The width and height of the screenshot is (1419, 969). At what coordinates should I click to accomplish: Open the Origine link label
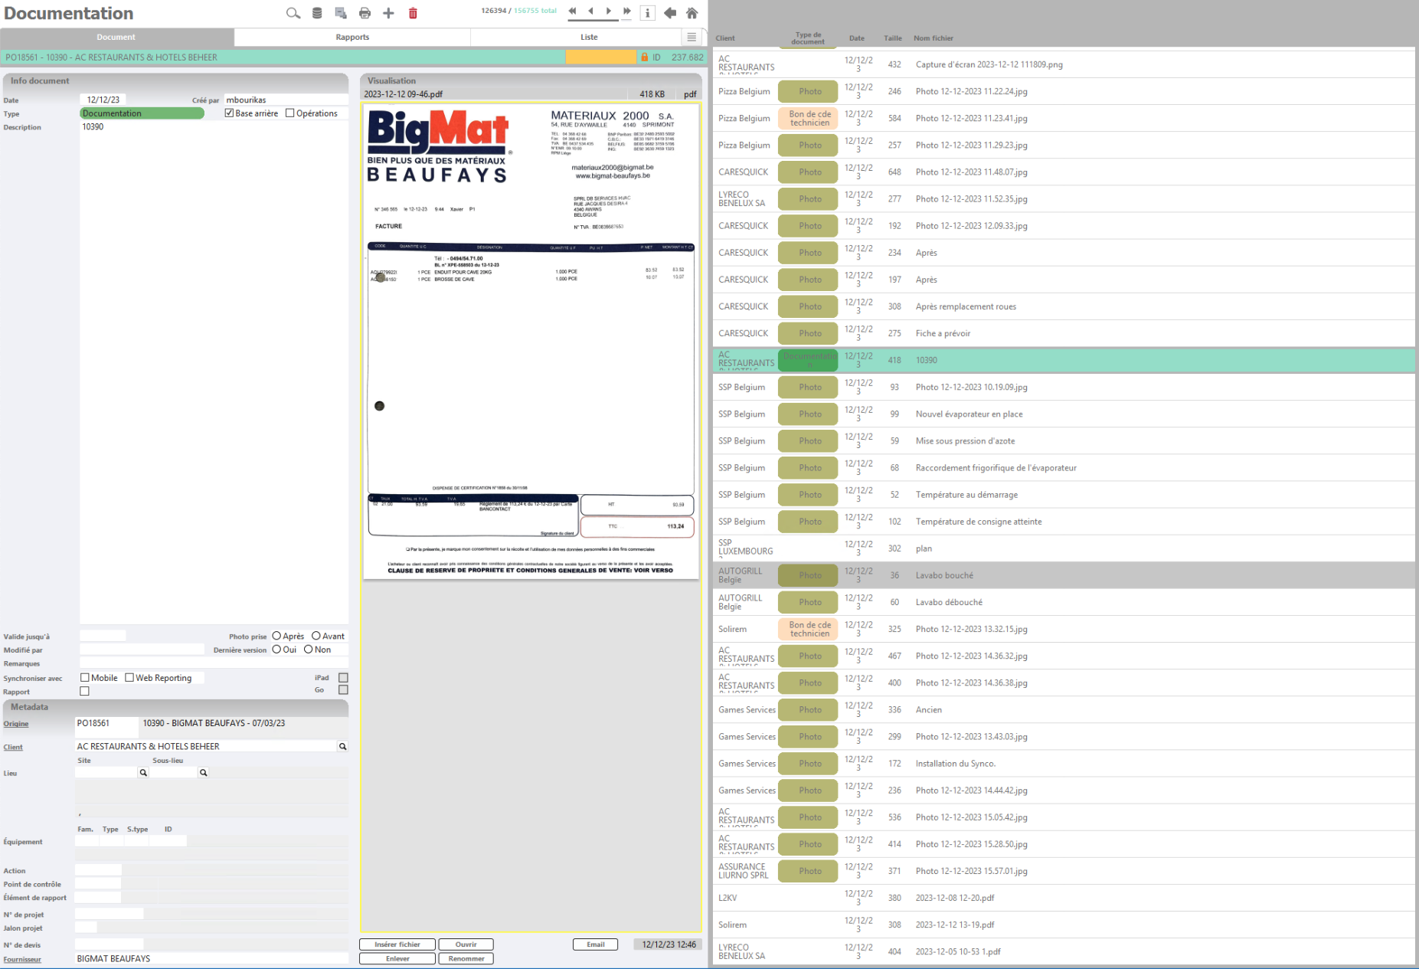(x=16, y=724)
